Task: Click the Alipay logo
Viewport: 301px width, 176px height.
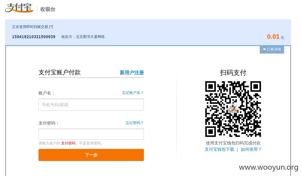Action: coord(19,8)
